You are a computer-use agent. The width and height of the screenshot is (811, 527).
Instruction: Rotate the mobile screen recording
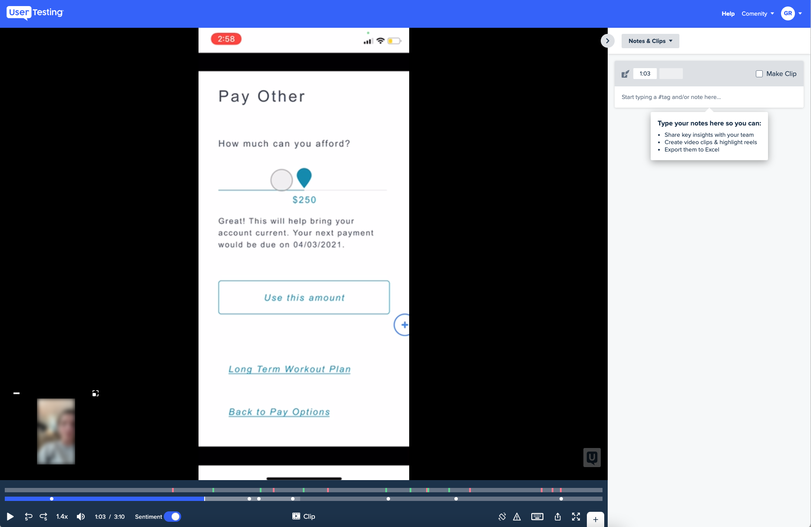tap(502, 517)
